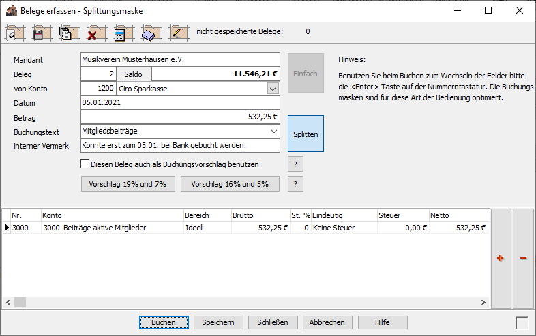
Task: Add a split row with plus button
Action: 501,258
